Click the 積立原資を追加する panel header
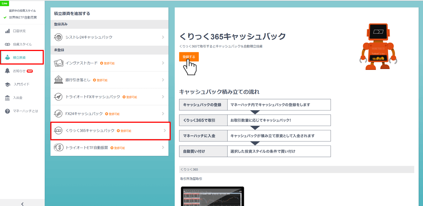This screenshot has width=423, height=206. (72, 14)
